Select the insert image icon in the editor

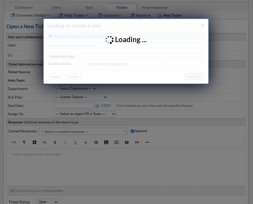[106, 142]
